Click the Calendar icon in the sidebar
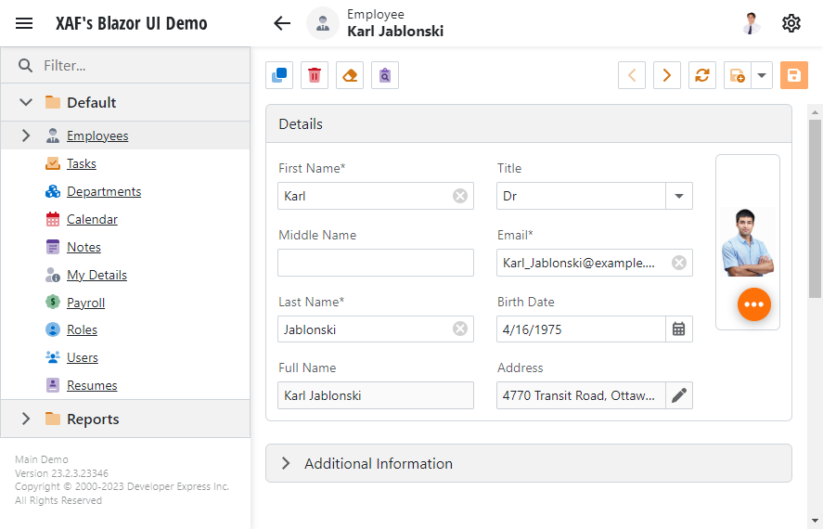 click(53, 219)
